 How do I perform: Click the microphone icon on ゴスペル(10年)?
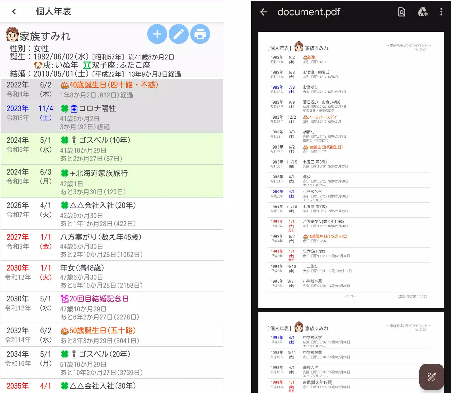pos(74,140)
